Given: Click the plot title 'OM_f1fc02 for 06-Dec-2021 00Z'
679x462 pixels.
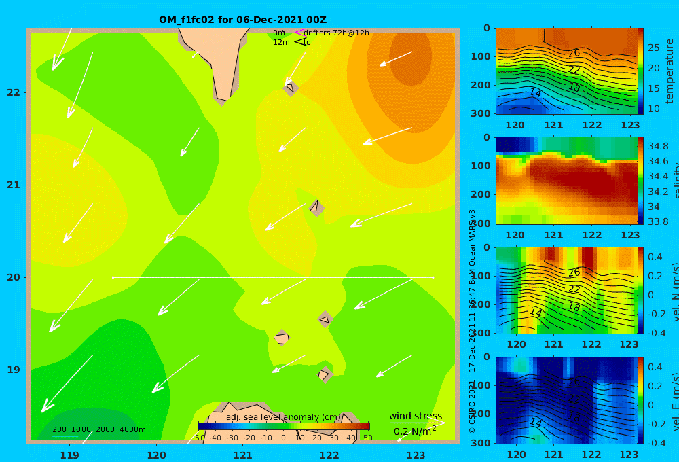Looking at the screenshot, I should tap(242, 20).
